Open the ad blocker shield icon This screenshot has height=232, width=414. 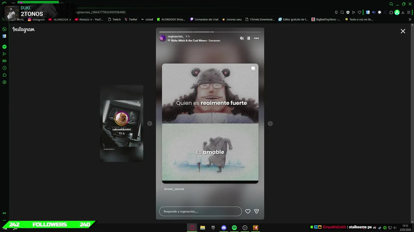[x=348, y=12]
